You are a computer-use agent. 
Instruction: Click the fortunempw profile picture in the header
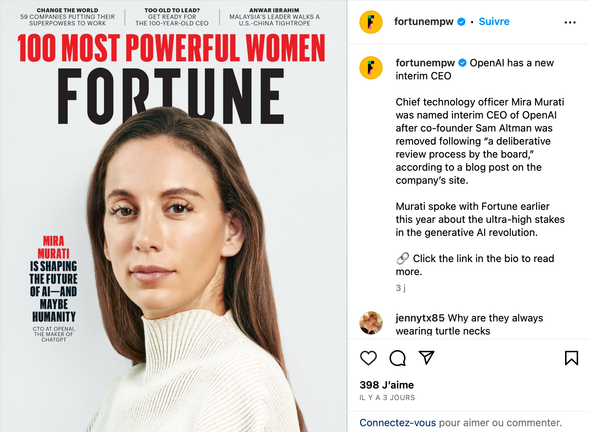[x=371, y=22]
